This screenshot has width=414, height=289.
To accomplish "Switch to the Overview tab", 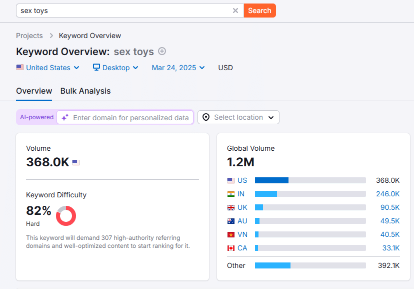I will (x=34, y=91).
